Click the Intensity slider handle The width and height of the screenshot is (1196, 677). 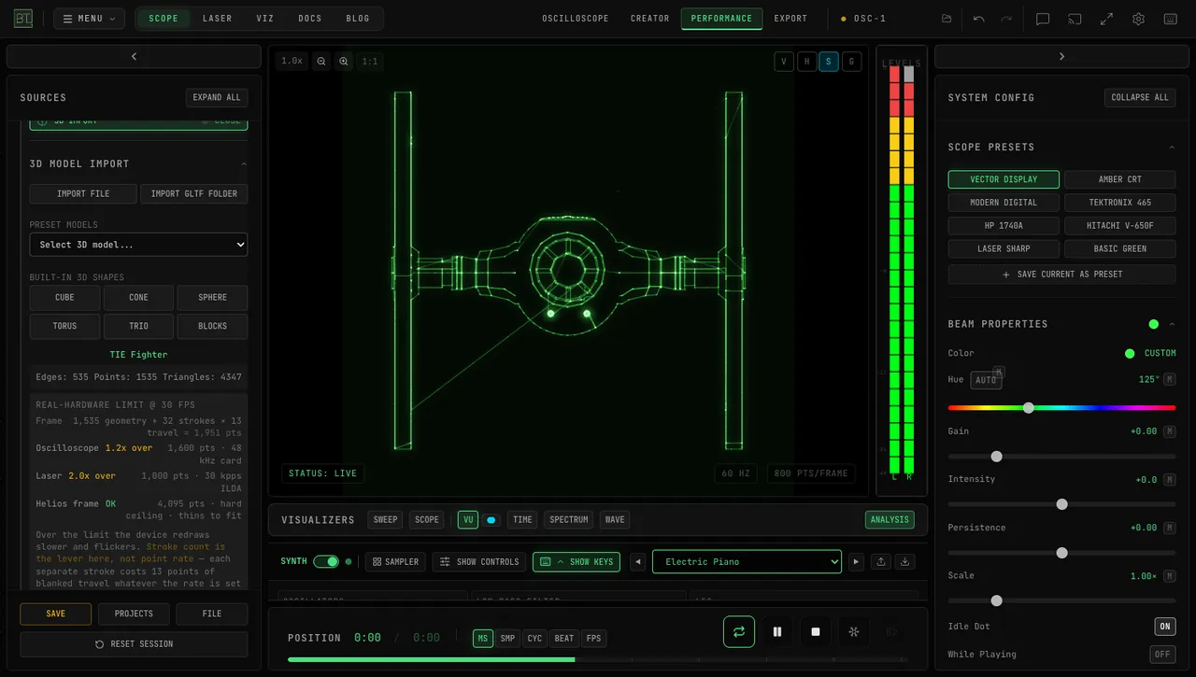click(x=1061, y=504)
